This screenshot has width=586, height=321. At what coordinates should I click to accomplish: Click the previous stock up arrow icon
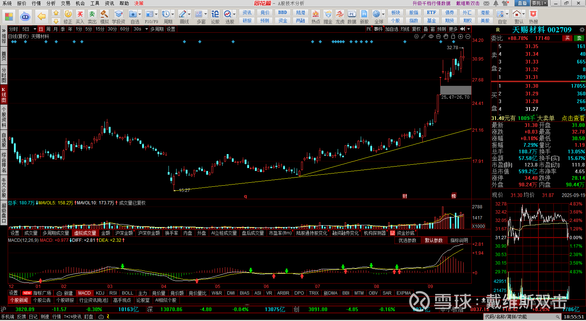pyautogui.click(x=56, y=12)
